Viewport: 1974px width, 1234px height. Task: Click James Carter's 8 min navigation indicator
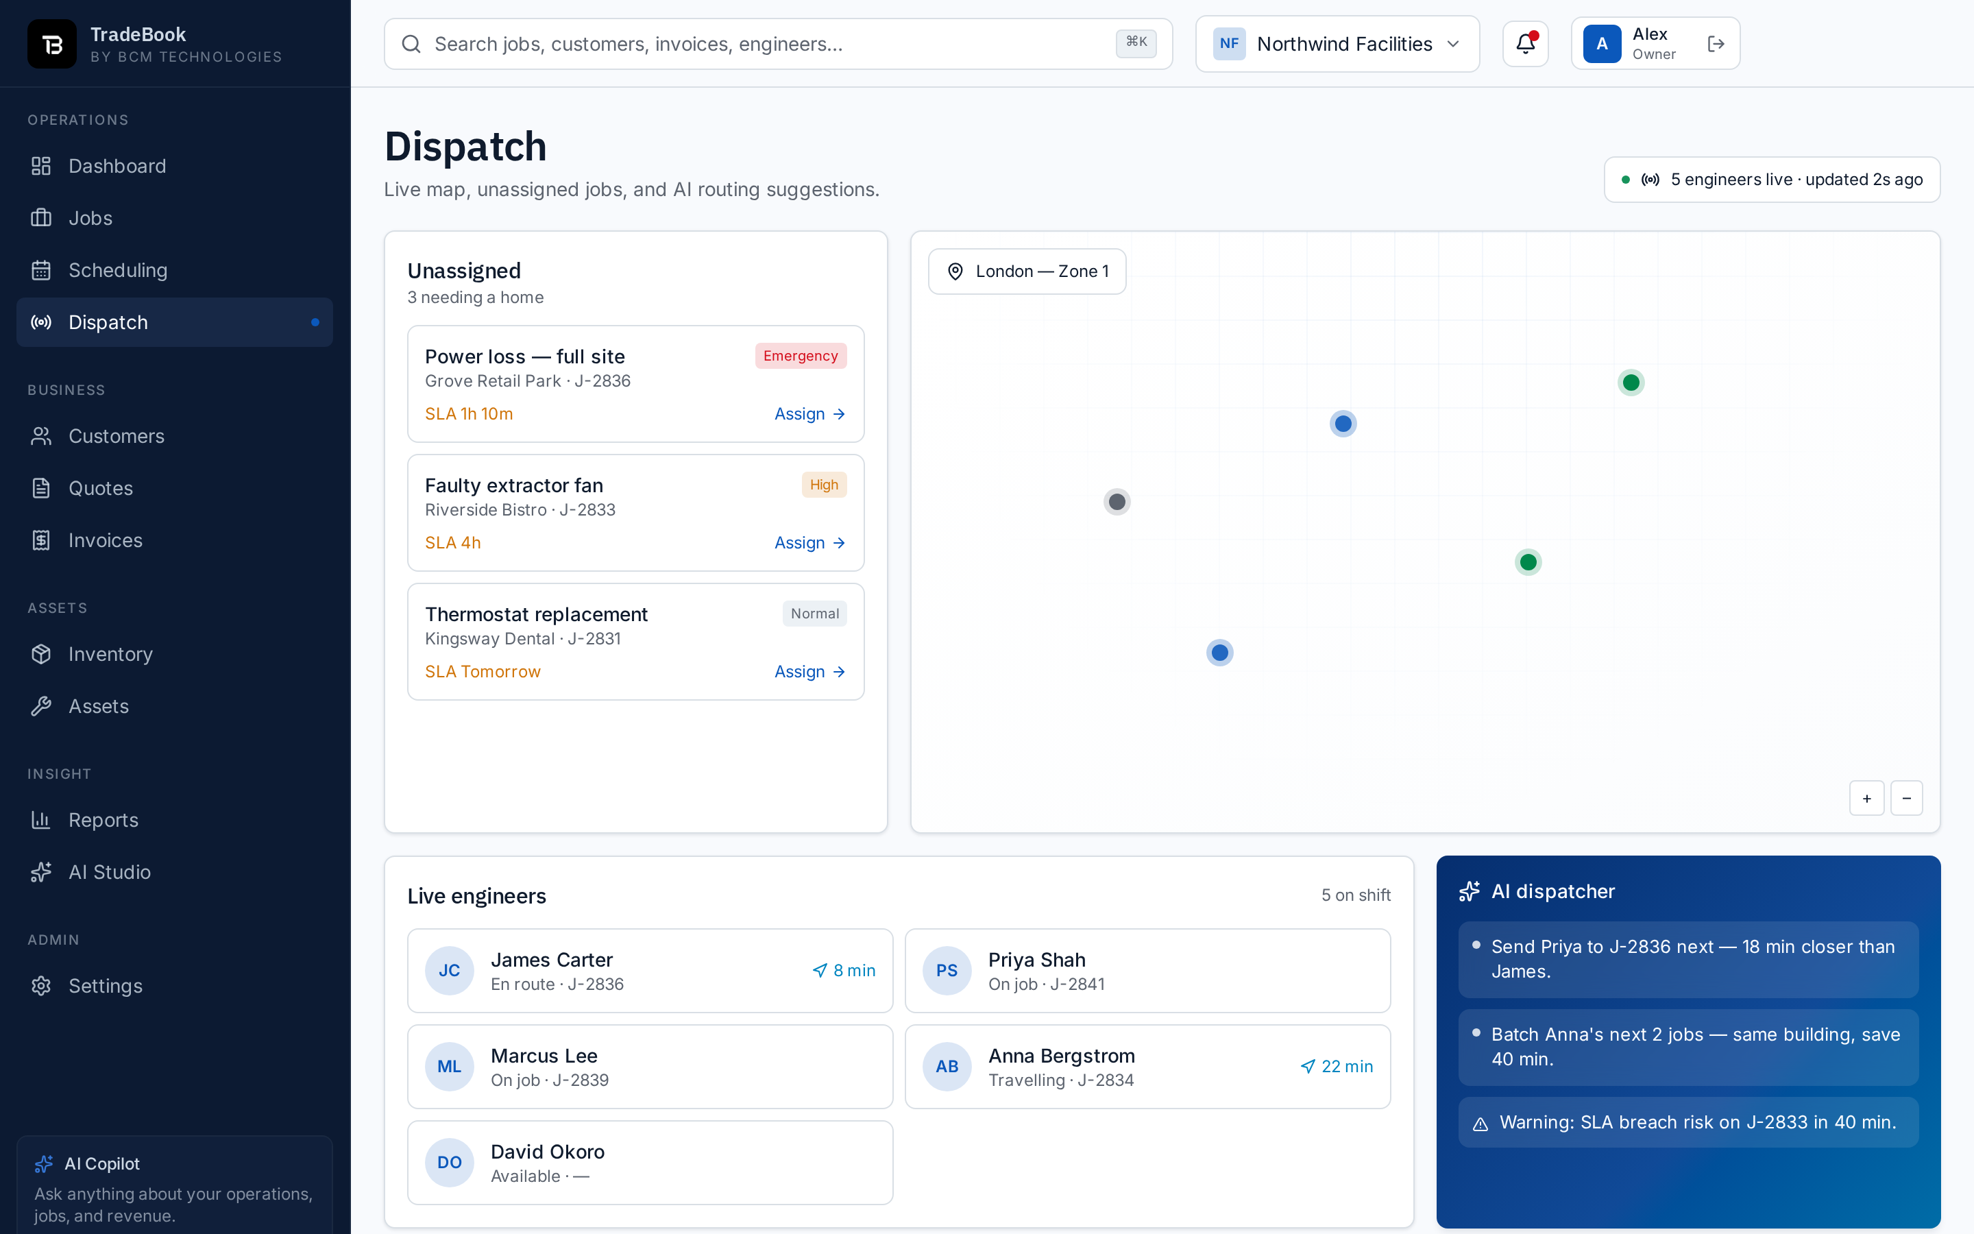pyautogui.click(x=844, y=970)
